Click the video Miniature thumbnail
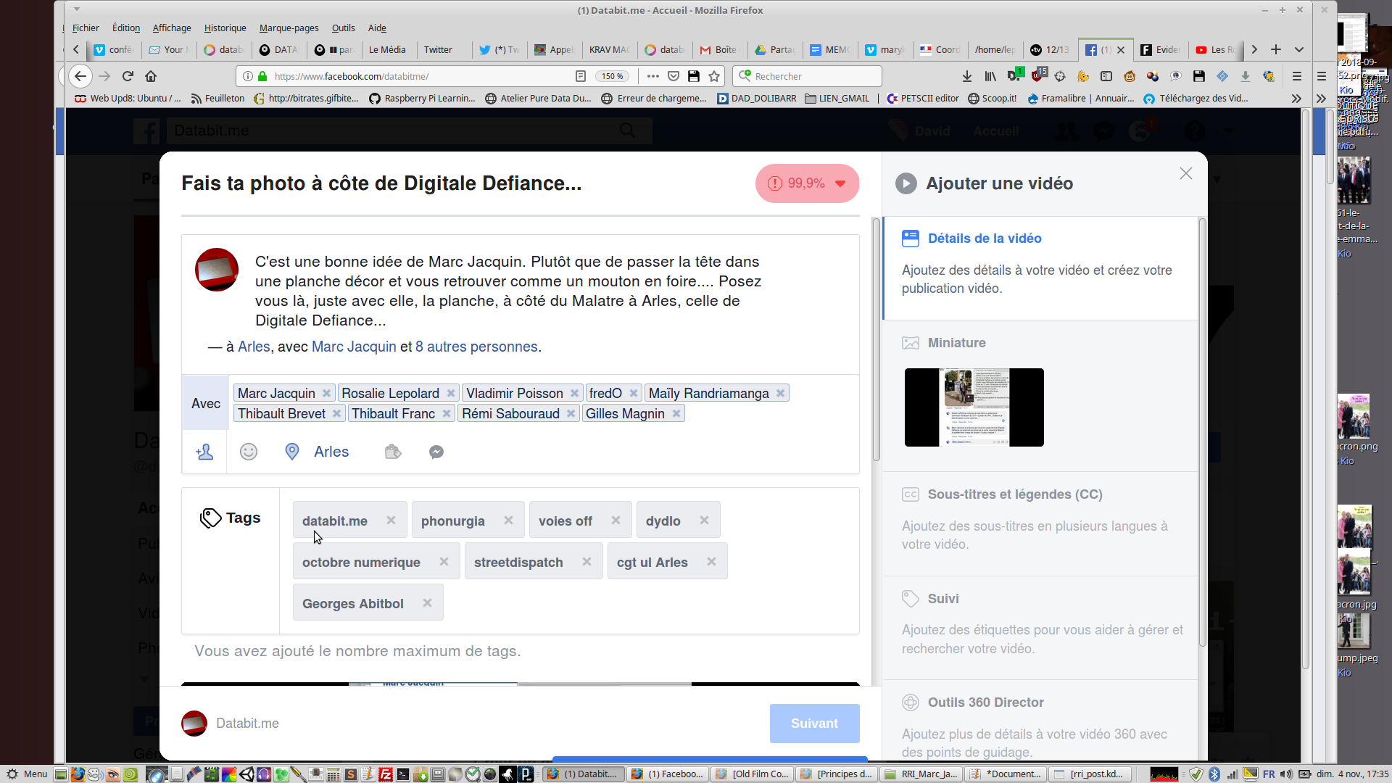This screenshot has height=783, width=1392. coord(974,407)
